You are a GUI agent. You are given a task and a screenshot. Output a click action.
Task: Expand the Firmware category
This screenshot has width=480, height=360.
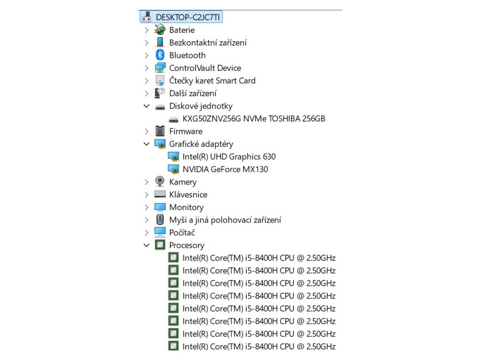(146, 131)
